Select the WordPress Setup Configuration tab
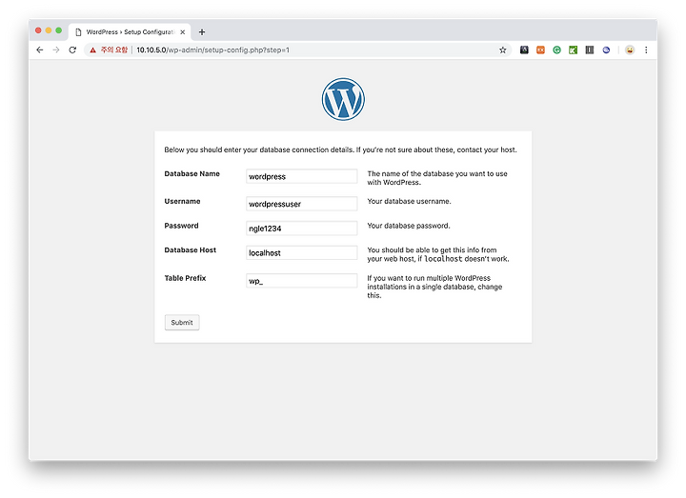Viewport: 686px width, 498px height. [130, 32]
